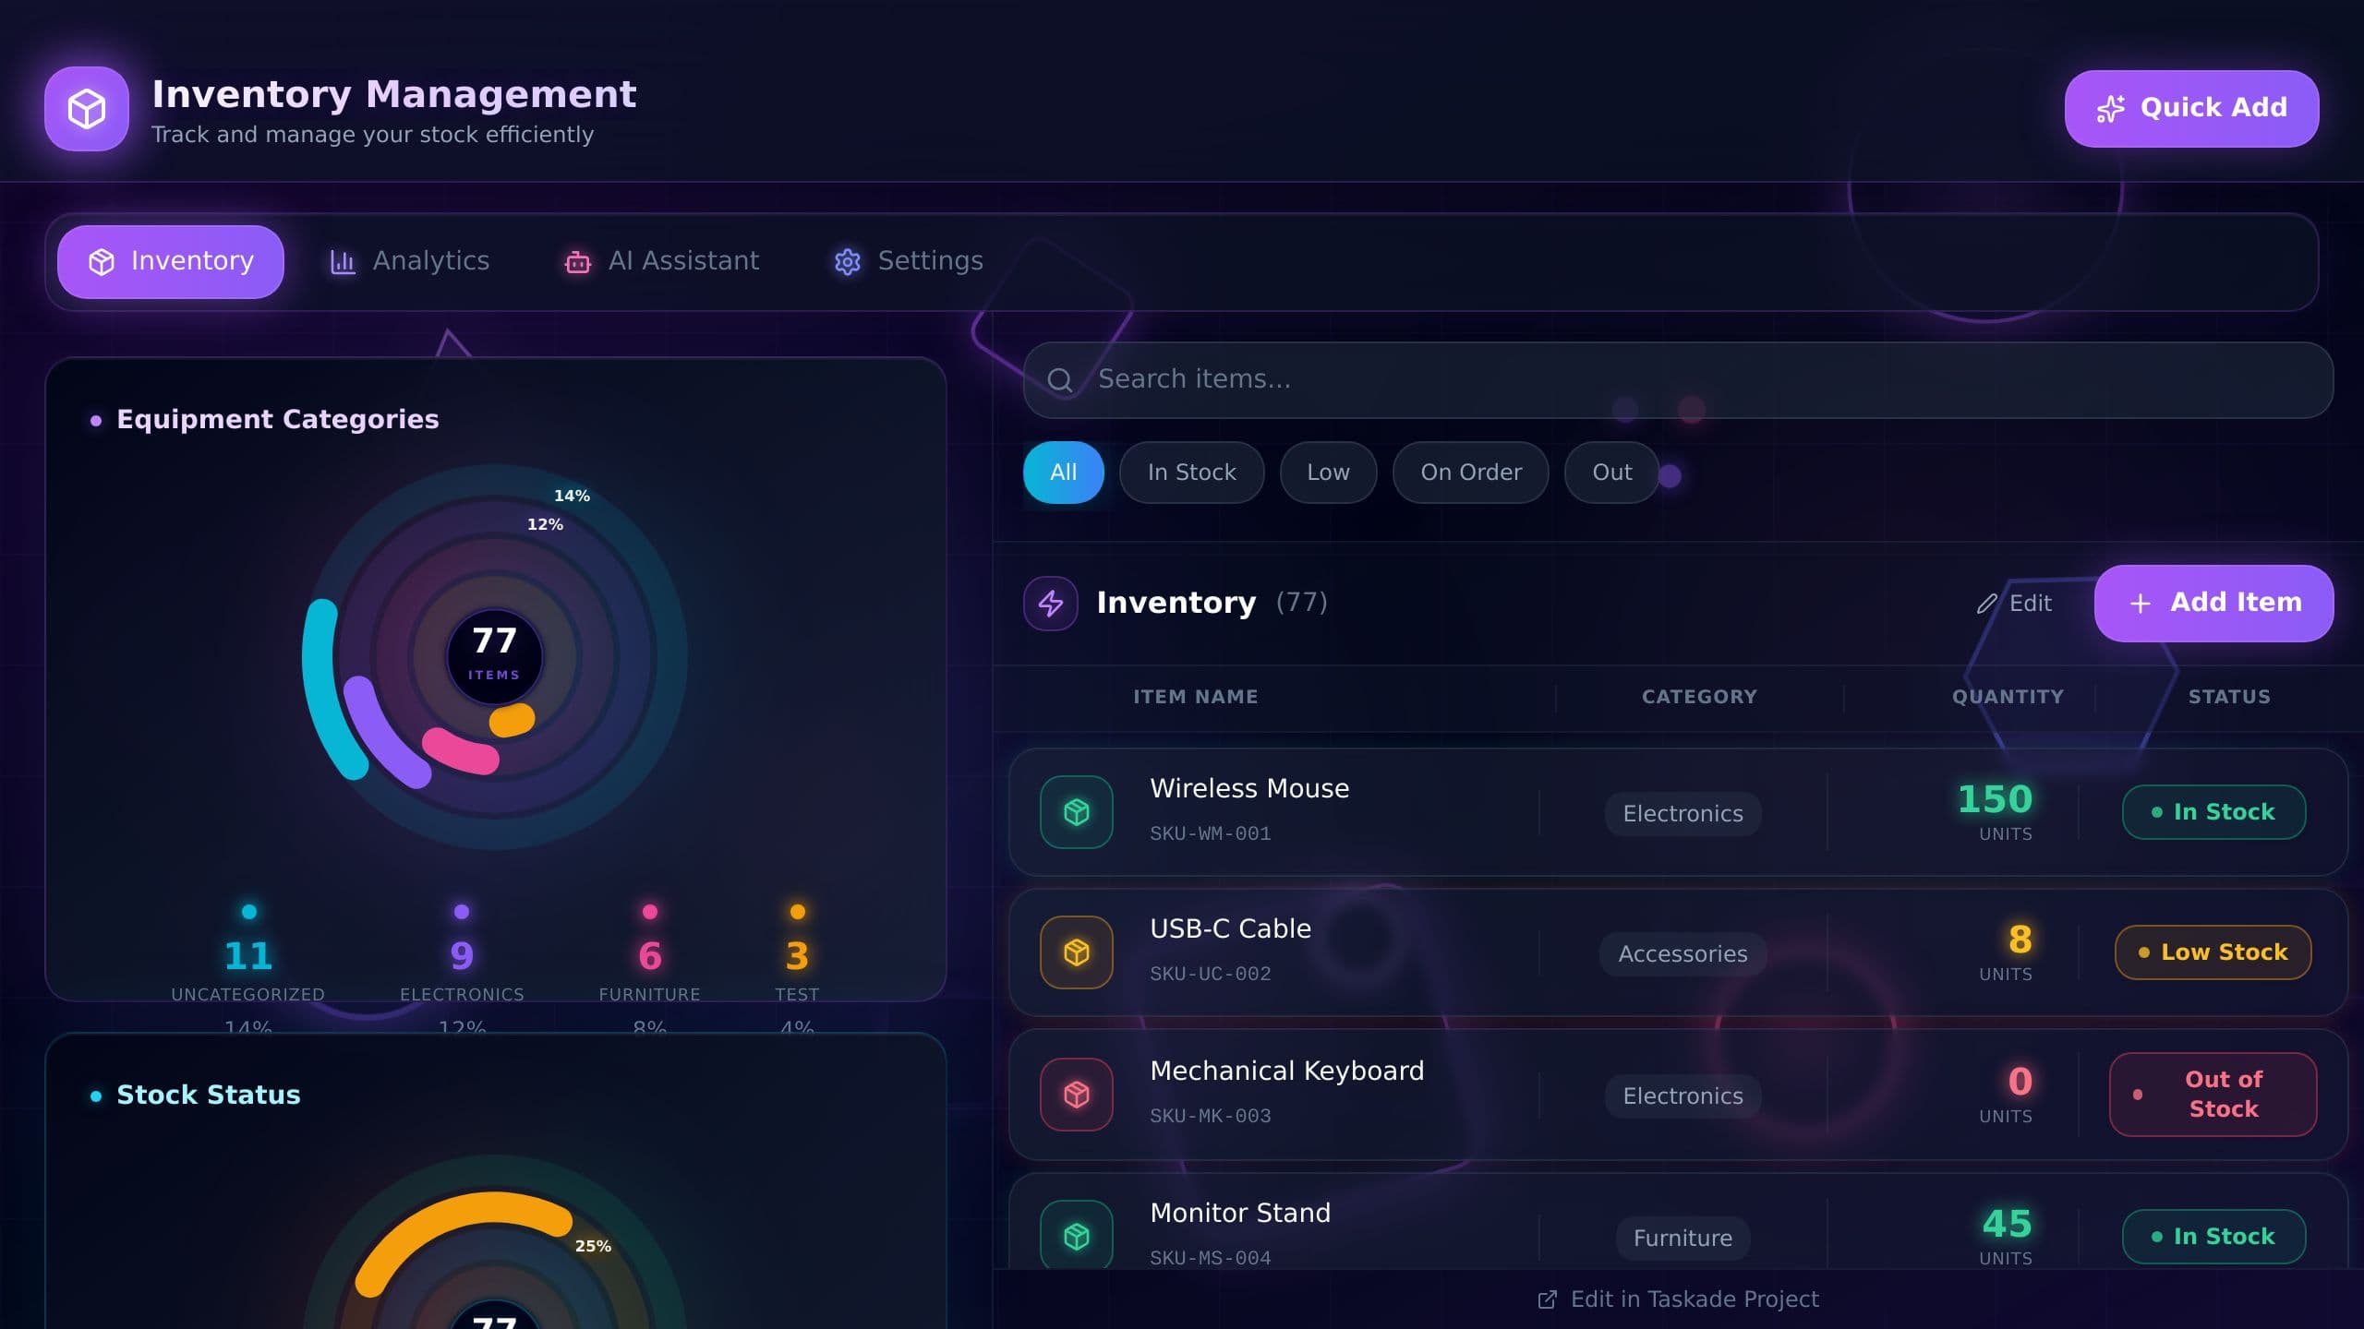This screenshot has width=2364, height=1329.
Task: Click the pink Furniture chart arc
Action: coord(461,752)
